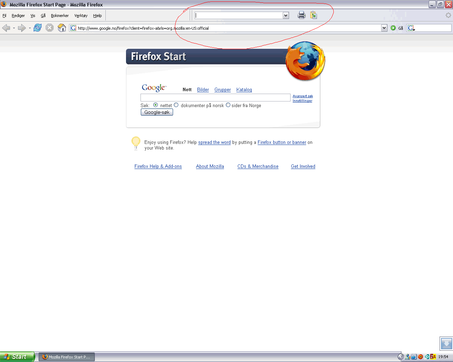Open the Bilder search link

point(203,90)
